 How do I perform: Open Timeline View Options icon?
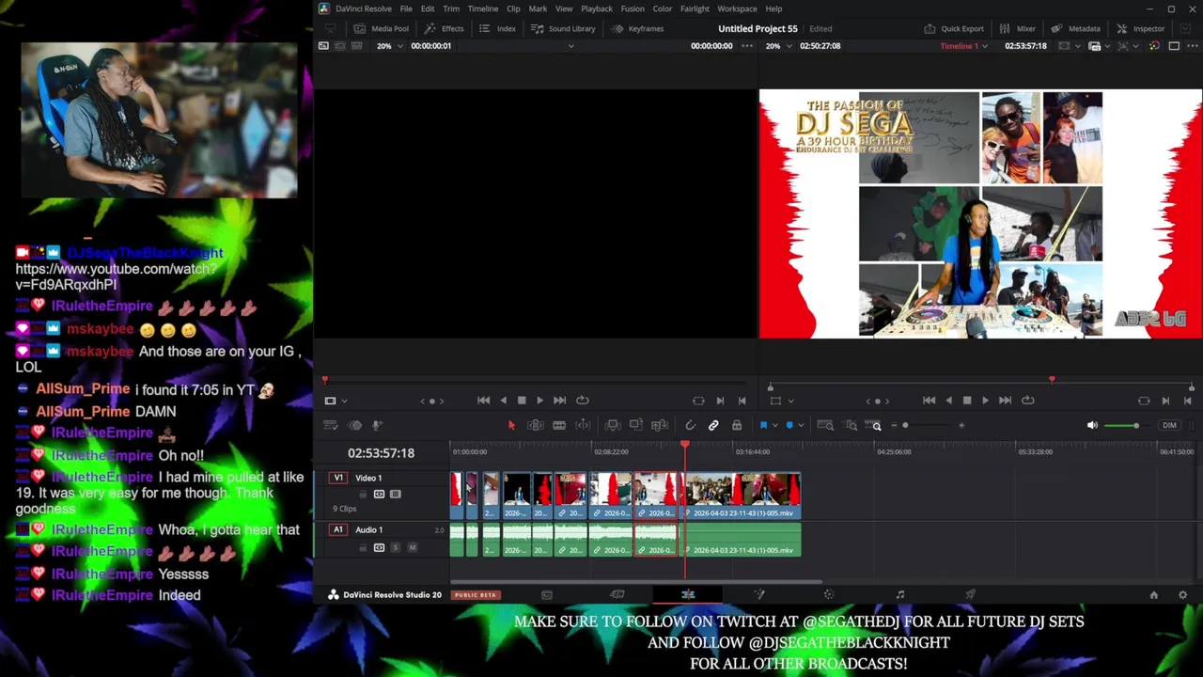point(330,426)
